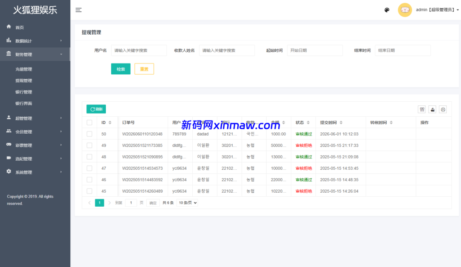The height and width of the screenshot is (267, 461).
Task: Click the print table icon
Action: pyautogui.click(x=443, y=109)
